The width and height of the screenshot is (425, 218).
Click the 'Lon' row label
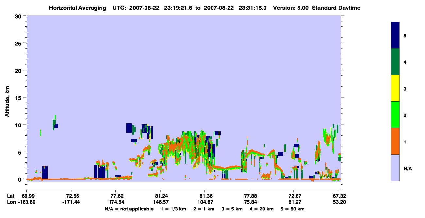[11, 202]
